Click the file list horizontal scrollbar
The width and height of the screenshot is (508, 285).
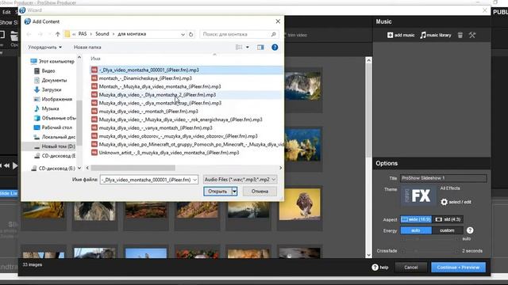133,168
